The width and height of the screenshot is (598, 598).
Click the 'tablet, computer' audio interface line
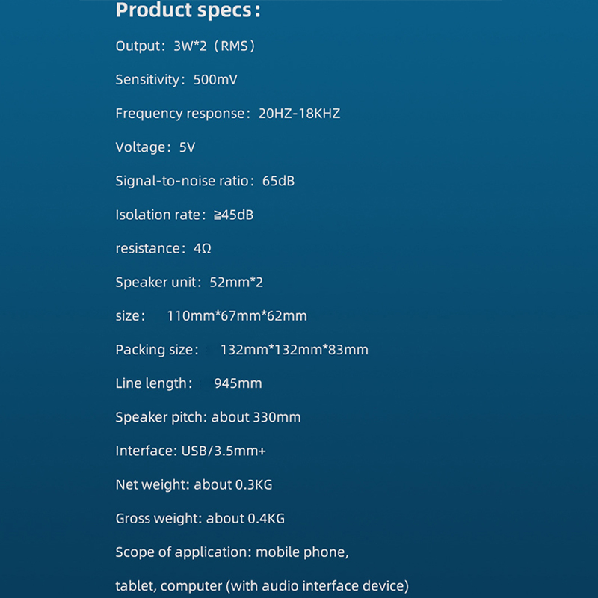point(262,586)
